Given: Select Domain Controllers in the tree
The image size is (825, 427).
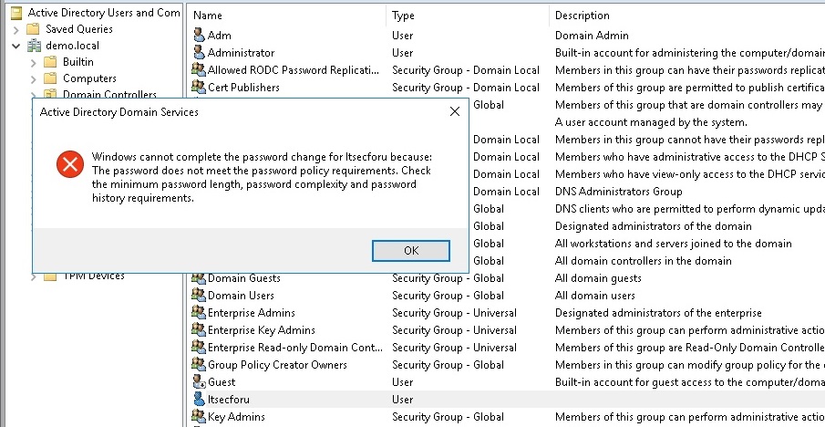Looking at the screenshot, I should tap(109, 95).
